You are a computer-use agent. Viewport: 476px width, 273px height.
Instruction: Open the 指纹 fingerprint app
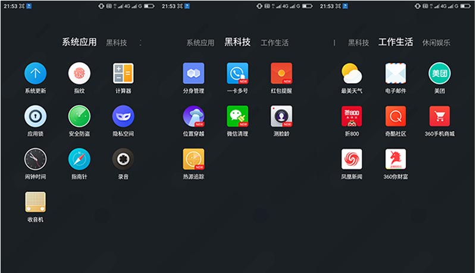[x=79, y=73]
